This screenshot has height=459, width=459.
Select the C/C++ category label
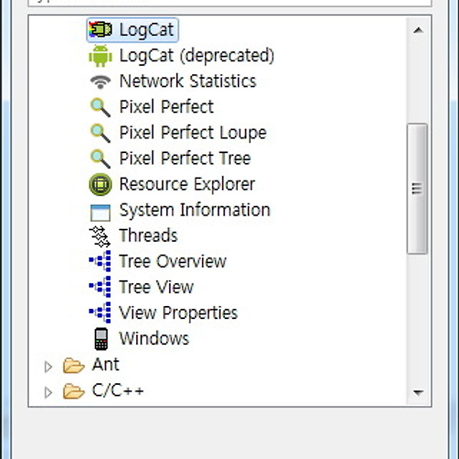(x=118, y=391)
